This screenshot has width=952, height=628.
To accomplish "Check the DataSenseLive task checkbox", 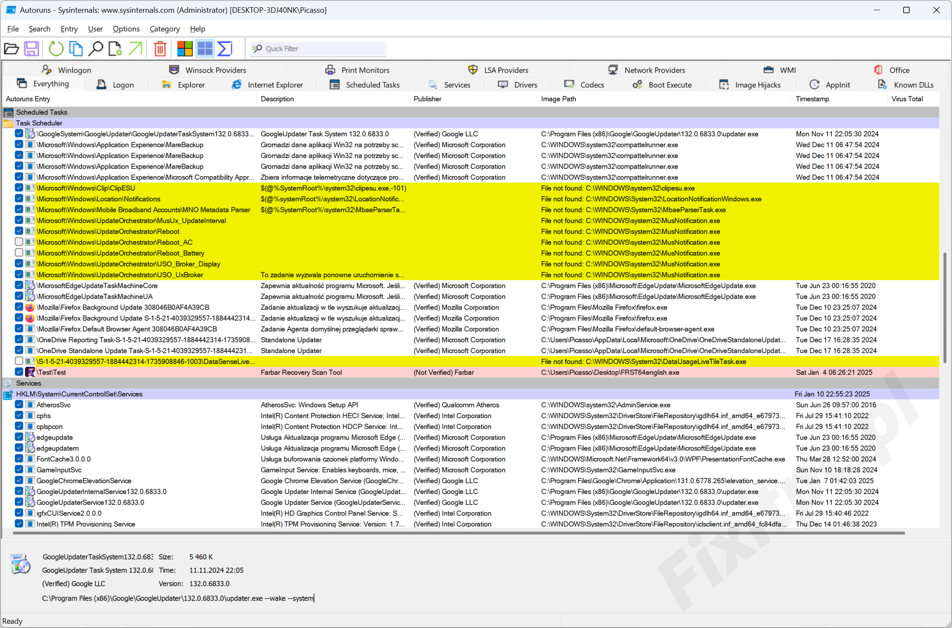I will point(19,361).
